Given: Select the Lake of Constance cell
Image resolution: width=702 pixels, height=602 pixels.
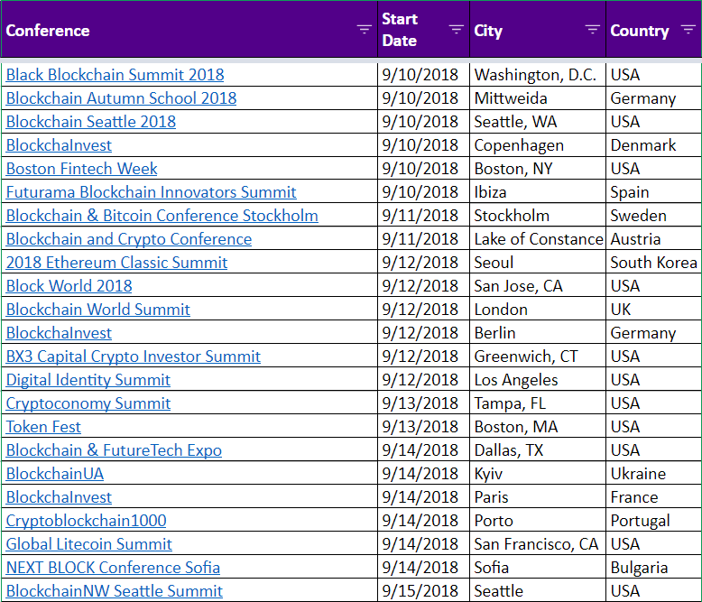Looking at the screenshot, I should (x=538, y=239).
